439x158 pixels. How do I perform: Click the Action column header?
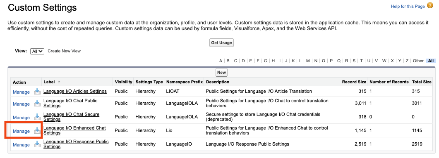click(19, 82)
